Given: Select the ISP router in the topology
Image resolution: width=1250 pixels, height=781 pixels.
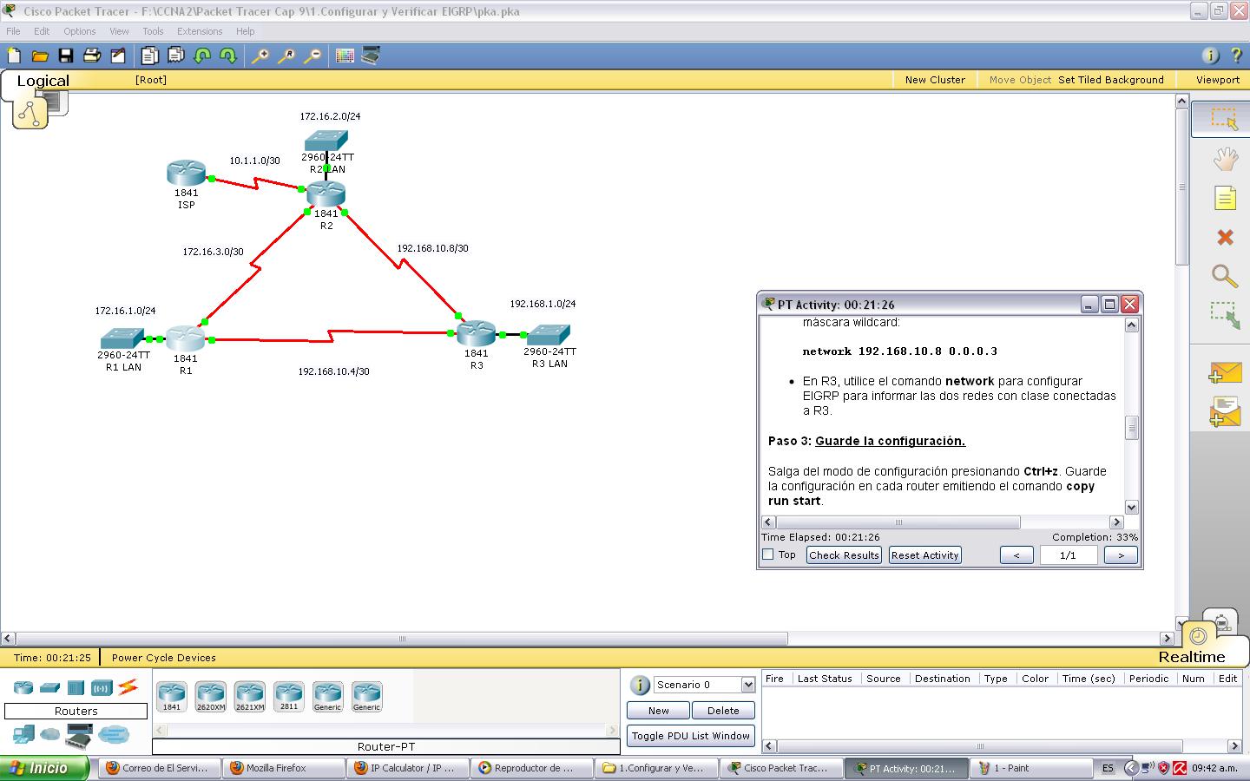Looking at the screenshot, I should 187,173.
